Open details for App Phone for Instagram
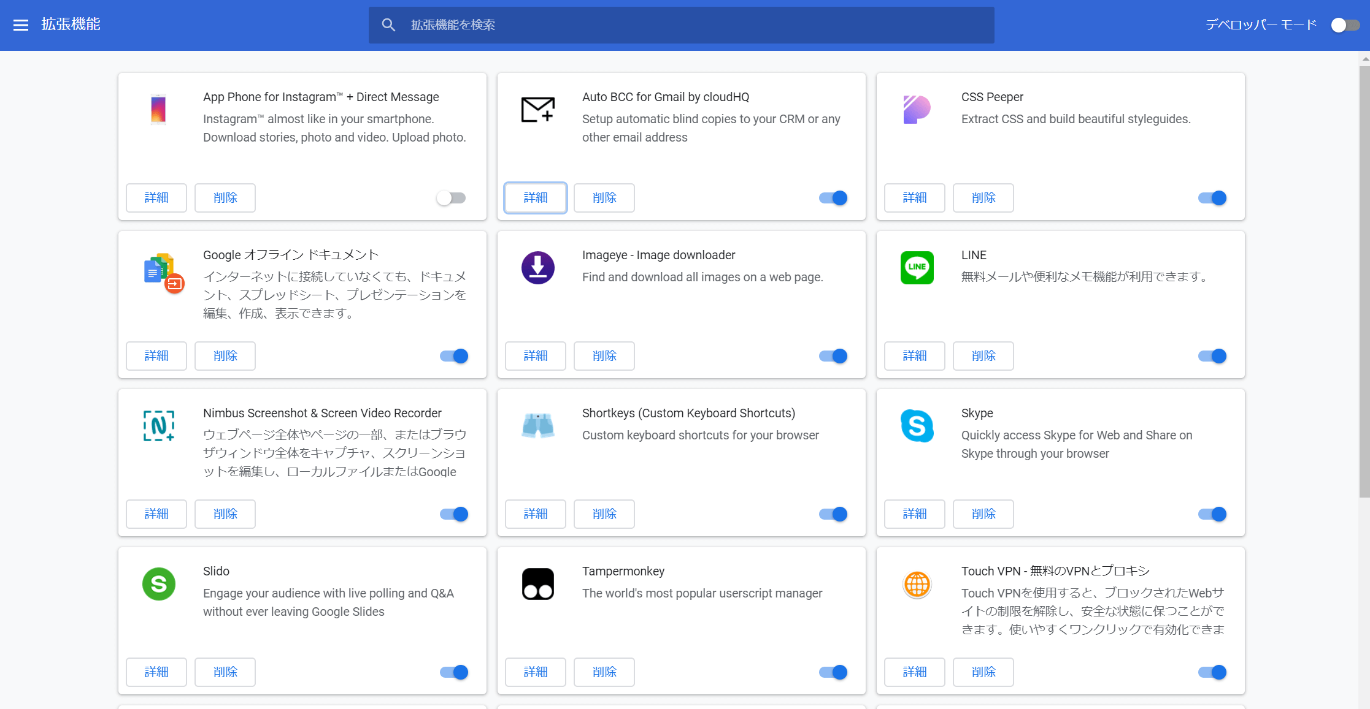The height and width of the screenshot is (709, 1370). tap(156, 198)
